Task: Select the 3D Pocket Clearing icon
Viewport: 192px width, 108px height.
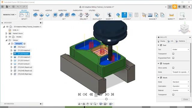Action: (61, 15)
